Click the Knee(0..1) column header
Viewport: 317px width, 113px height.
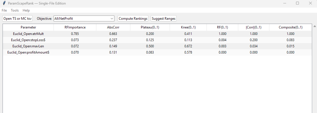[x=188, y=27]
